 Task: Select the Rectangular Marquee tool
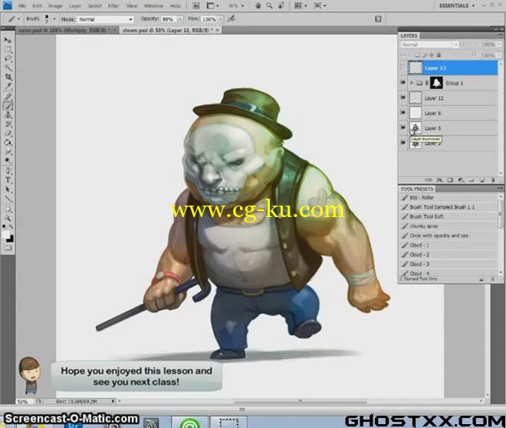[x=8, y=49]
